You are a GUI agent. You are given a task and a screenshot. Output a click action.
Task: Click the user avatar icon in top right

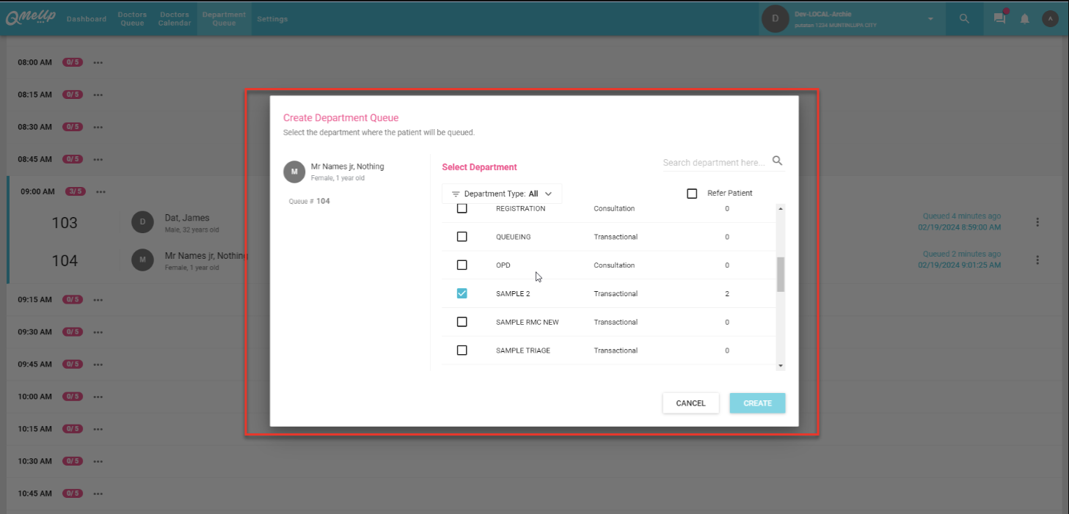point(1050,19)
